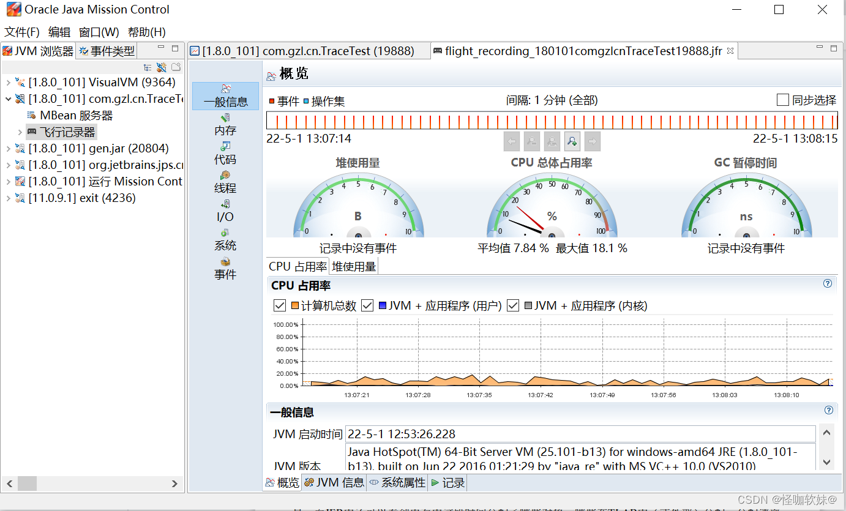Uncheck JVM + 应用程序 (内核) checkbox

513,305
